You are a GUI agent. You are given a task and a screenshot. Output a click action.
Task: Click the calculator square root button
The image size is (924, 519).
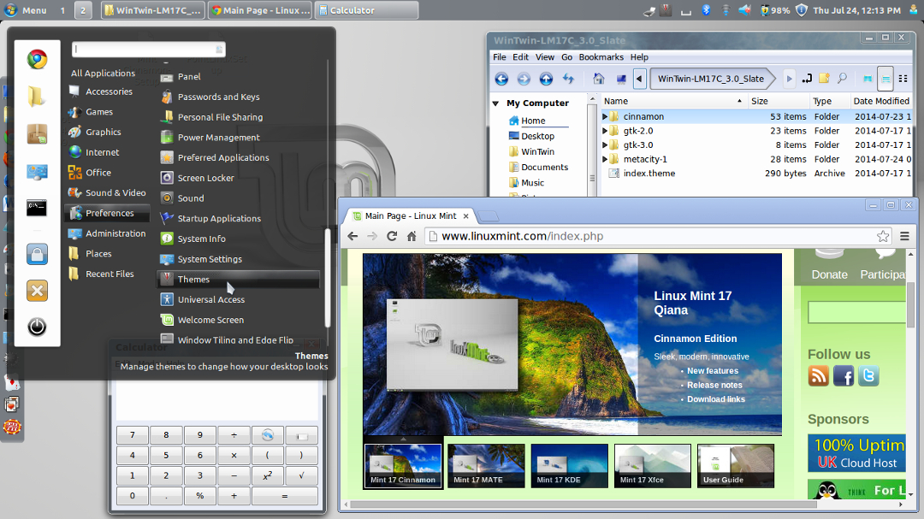pyautogui.click(x=301, y=475)
